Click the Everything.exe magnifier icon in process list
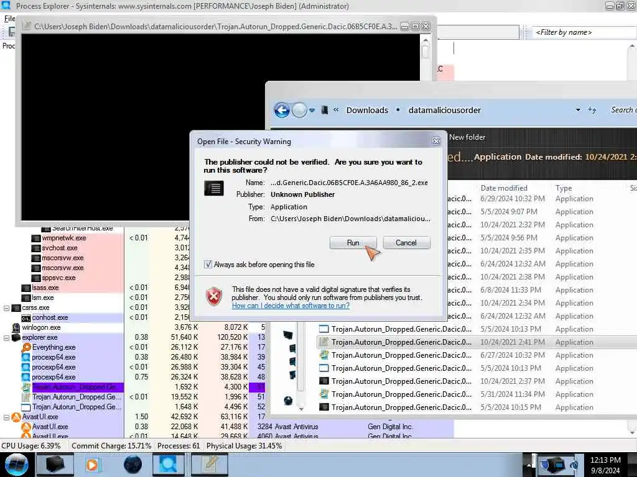The image size is (637, 477). pos(26,347)
